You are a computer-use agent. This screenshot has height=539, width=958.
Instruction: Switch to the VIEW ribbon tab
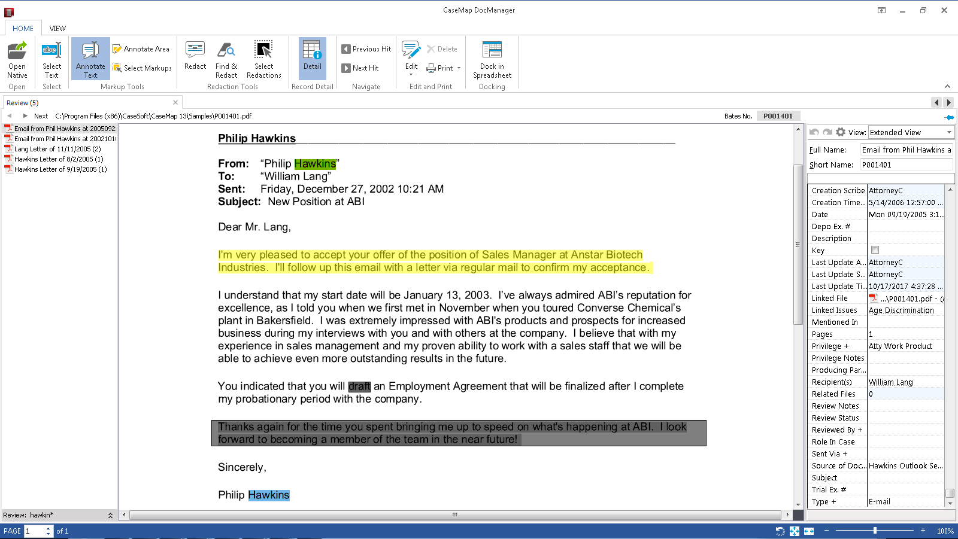[57, 28]
